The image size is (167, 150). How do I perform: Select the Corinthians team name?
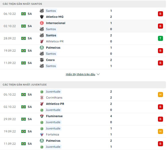tap(54, 98)
